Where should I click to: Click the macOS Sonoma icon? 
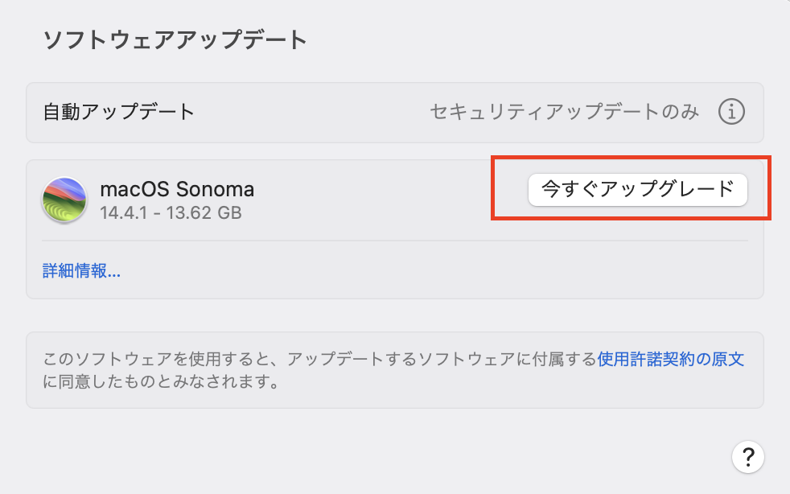point(64,200)
